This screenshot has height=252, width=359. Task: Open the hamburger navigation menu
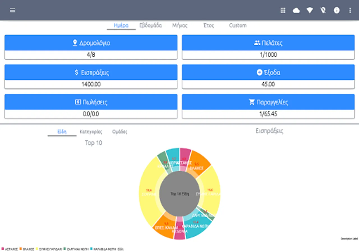pyautogui.click(x=12, y=10)
